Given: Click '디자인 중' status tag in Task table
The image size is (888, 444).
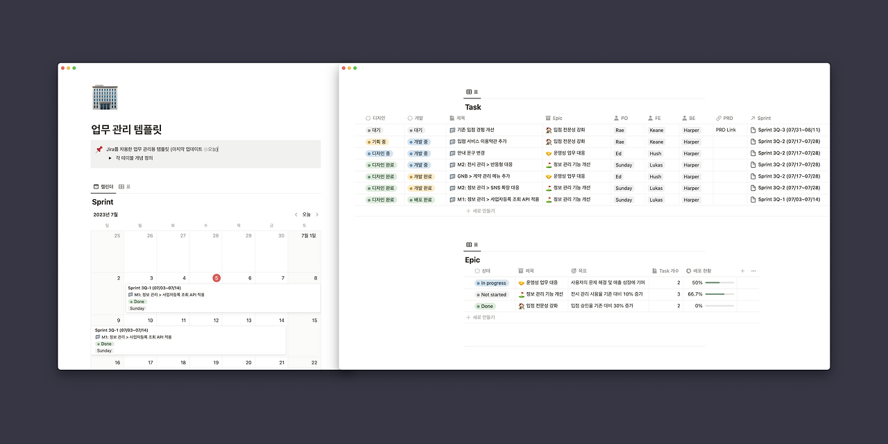Looking at the screenshot, I should point(379,153).
